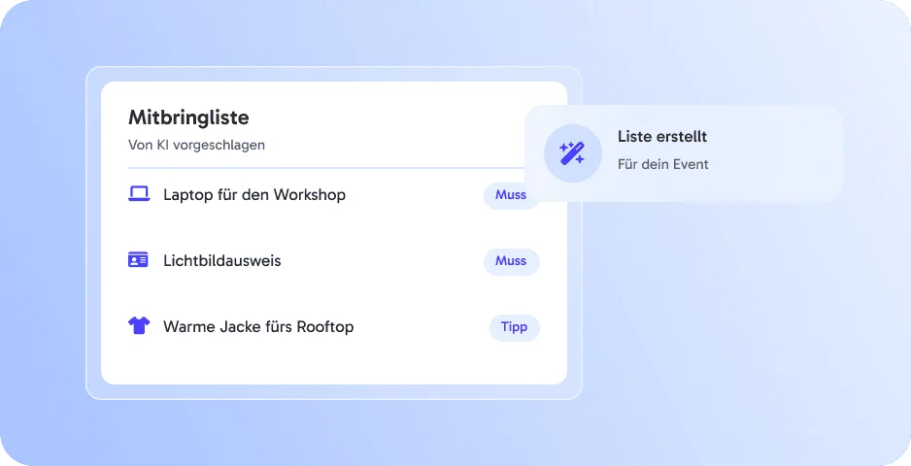Click the 'Mitbringliste' heading
This screenshot has width=911, height=466.
click(x=188, y=117)
